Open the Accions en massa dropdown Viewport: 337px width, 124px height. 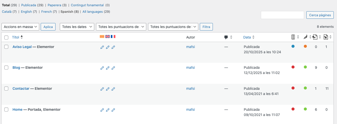[x=20, y=27]
